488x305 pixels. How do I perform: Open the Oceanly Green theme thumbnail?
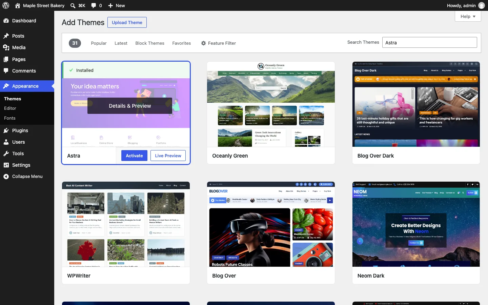pos(271,104)
